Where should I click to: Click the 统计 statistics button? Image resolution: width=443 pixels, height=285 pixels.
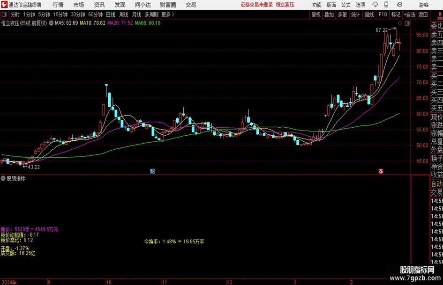(x=355, y=15)
